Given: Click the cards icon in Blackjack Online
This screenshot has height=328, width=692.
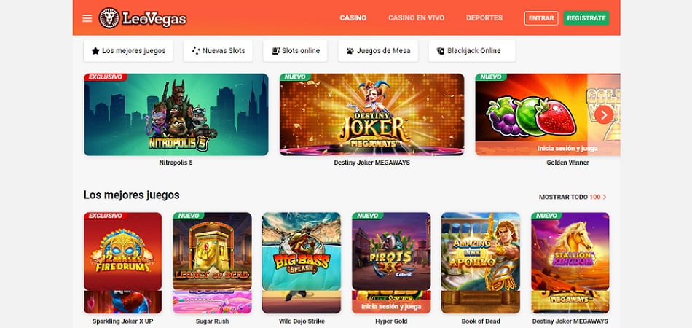Looking at the screenshot, I should (441, 51).
